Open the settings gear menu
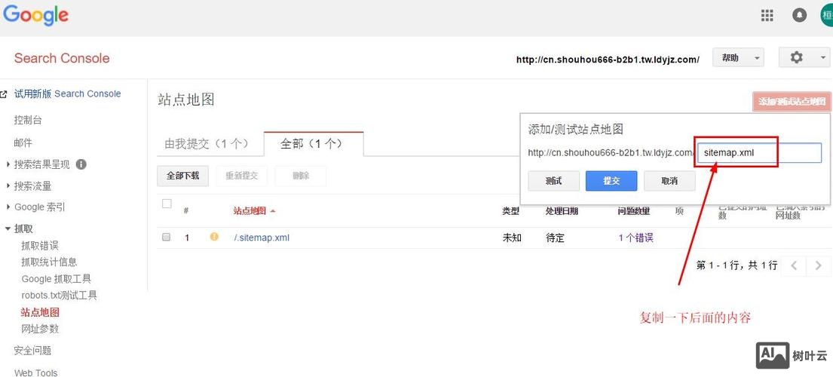The height and width of the screenshot is (377, 833). (804, 57)
